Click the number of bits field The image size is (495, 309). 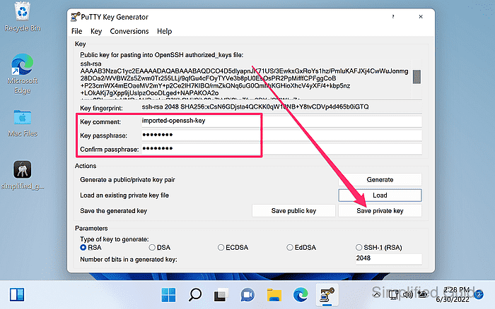pyautogui.click(x=389, y=259)
